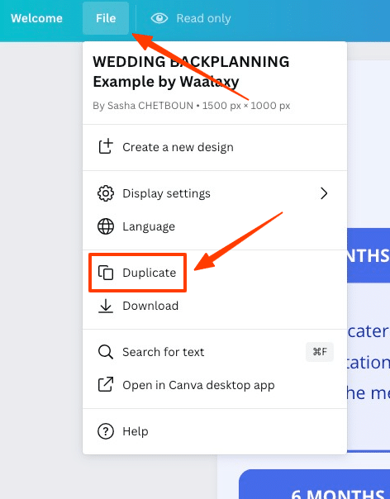Click the Help question mark icon
The width and height of the screenshot is (390, 499).
pyautogui.click(x=106, y=431)
